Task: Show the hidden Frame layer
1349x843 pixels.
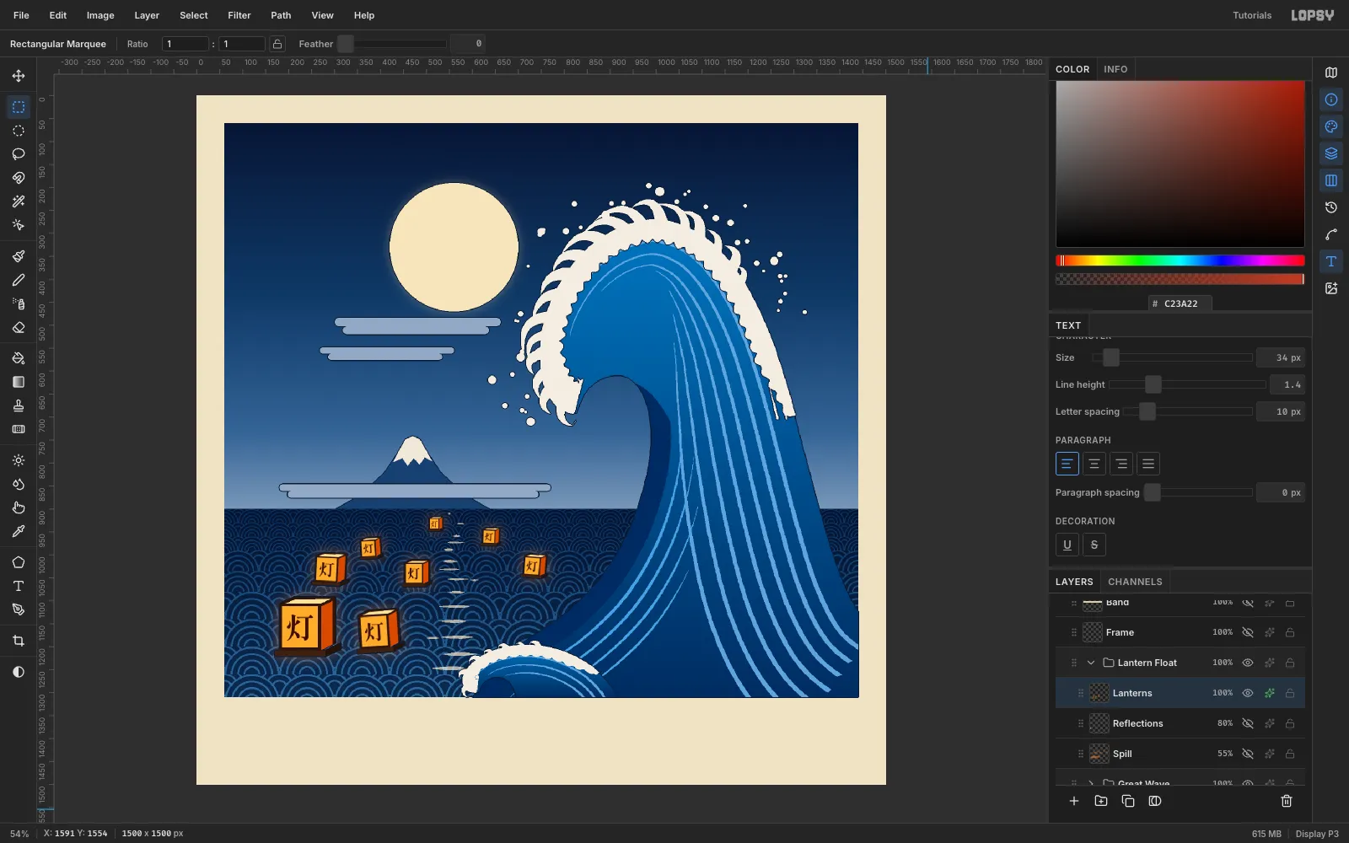Action: click(x=1248, y=632)
